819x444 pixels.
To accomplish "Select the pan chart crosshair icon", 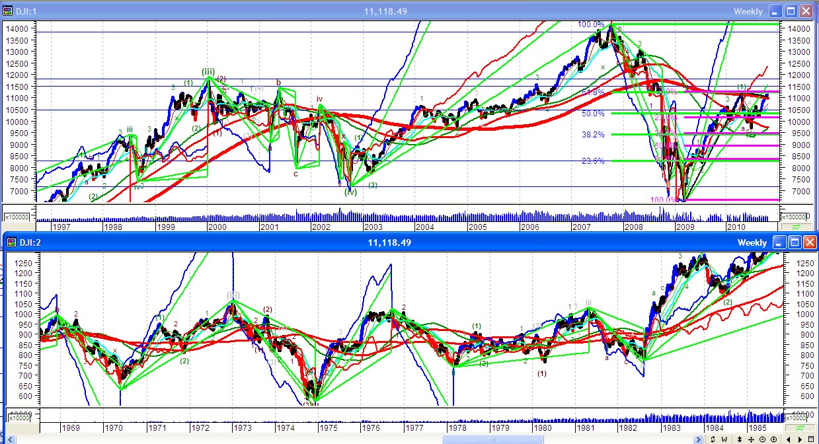I will pyautogui.click(x=752, y=439).
